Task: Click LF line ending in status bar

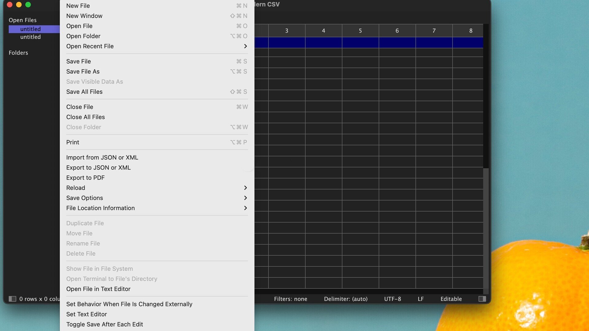Action: click(x=421, y=299)
